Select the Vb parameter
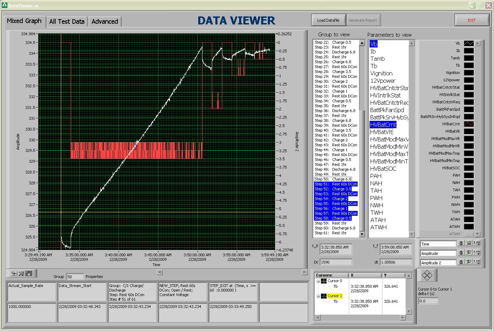 [x=373, y=44]
